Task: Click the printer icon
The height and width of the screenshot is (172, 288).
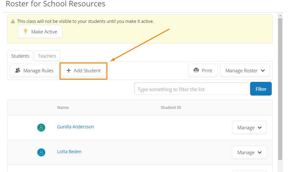Action: point(196,70)
